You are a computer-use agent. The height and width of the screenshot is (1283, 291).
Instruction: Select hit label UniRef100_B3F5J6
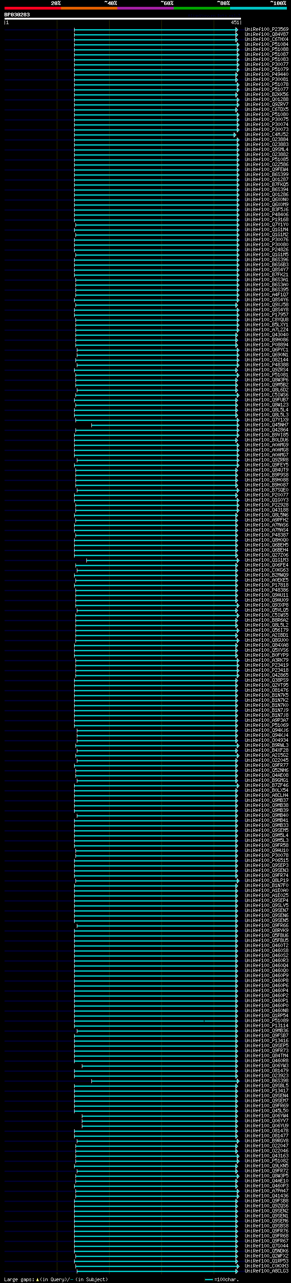pyautogui.click(x=266, y=210)
